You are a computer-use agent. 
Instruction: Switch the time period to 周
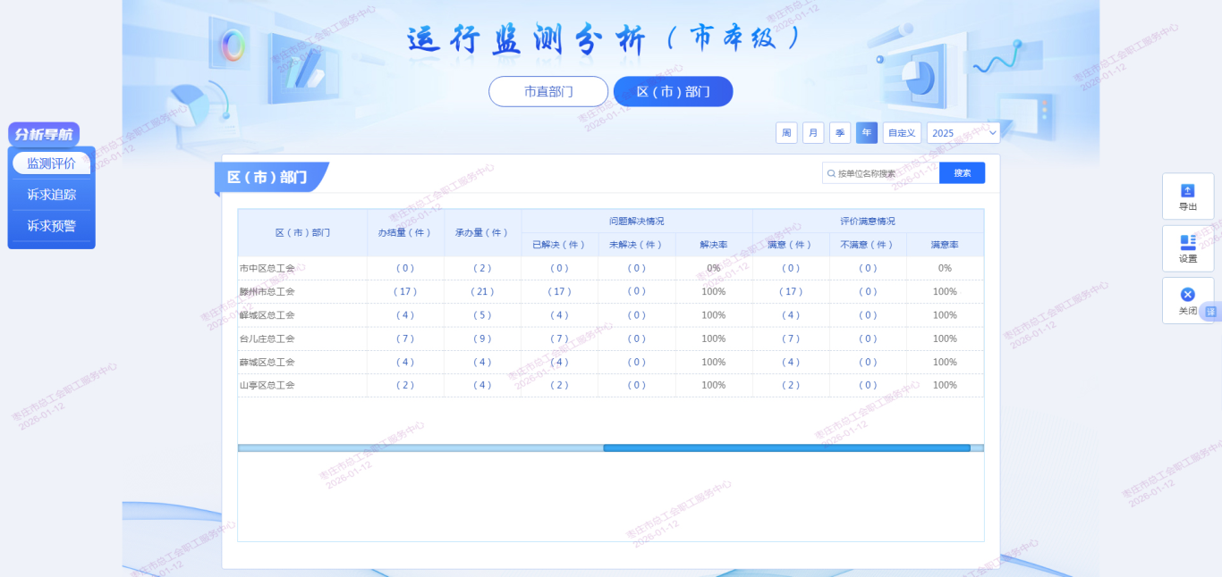pos(786,133)
